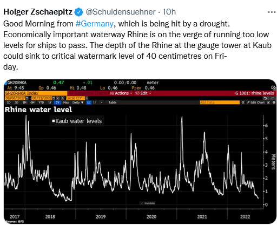The width and height of the screenshot is (277, 225).
Task: Toggle the 5Y time range button
Action: [x=57, y=103]
